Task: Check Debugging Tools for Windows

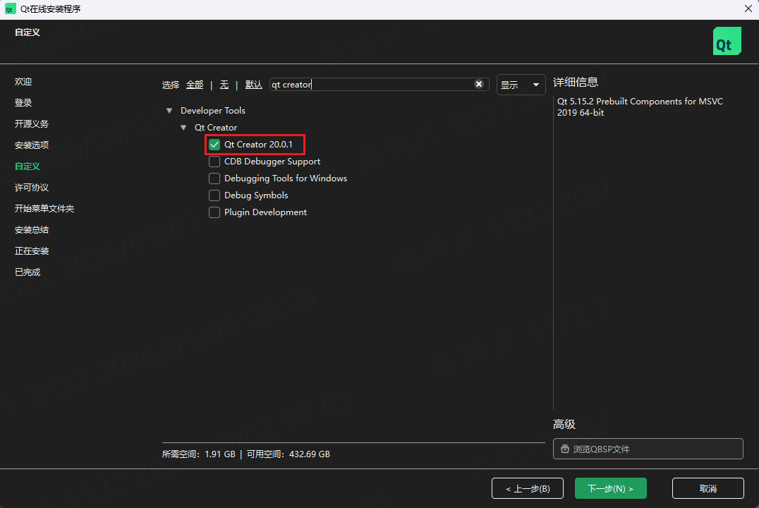Action: pyautogui.click(x=214, y=179)
